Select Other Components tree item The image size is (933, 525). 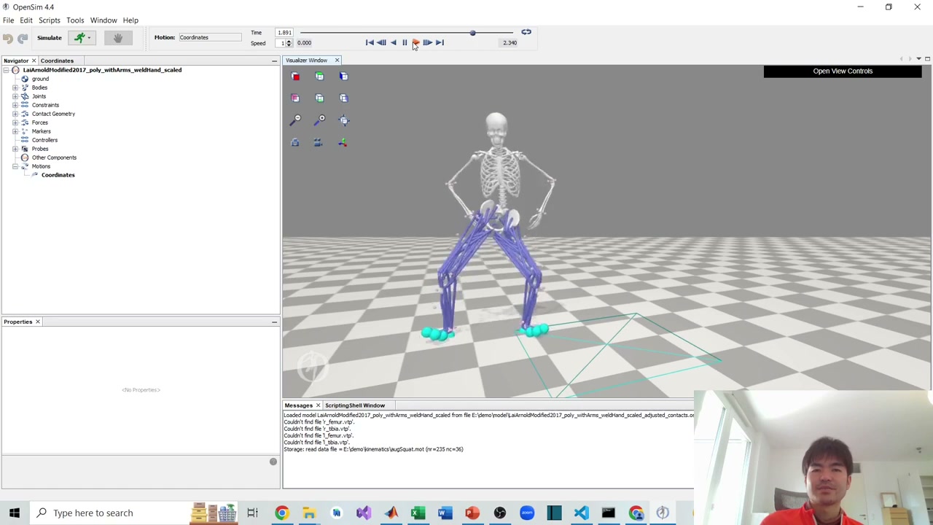tap(54, 157)
